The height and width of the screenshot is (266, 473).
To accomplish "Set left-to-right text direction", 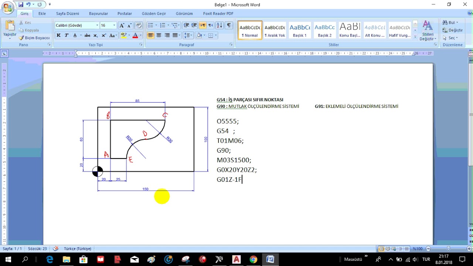I will [x=203, y=25].
